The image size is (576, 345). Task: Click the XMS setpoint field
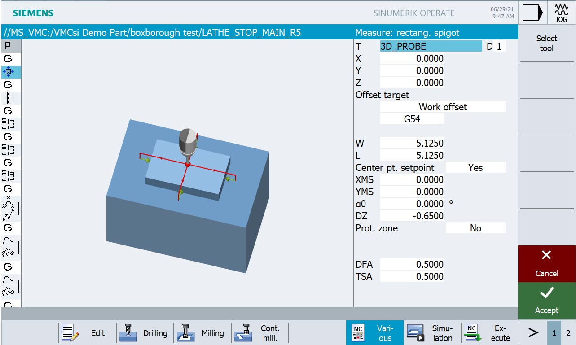click(x=412, y=179)
